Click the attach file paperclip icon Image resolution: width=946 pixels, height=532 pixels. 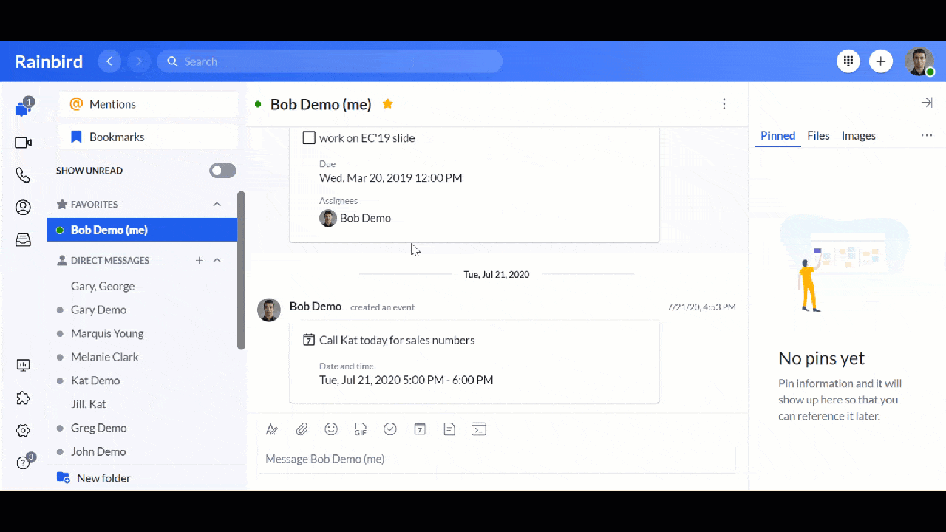click(x=302, y=429)
